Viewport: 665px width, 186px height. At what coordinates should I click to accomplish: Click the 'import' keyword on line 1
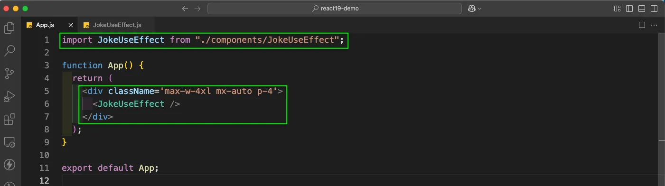pos(77,40)
